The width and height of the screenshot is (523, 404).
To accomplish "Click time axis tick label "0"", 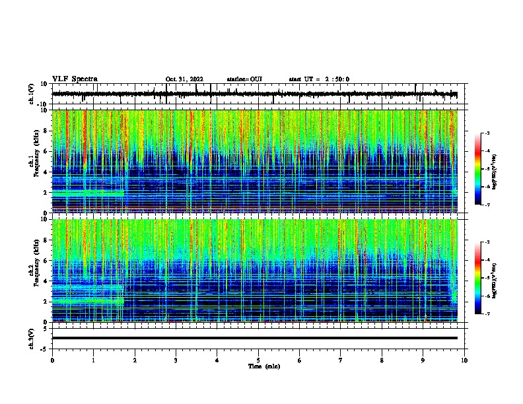I will 52,360.
